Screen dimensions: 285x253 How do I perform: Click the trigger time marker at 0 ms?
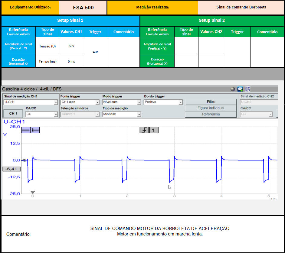(33, 192)
